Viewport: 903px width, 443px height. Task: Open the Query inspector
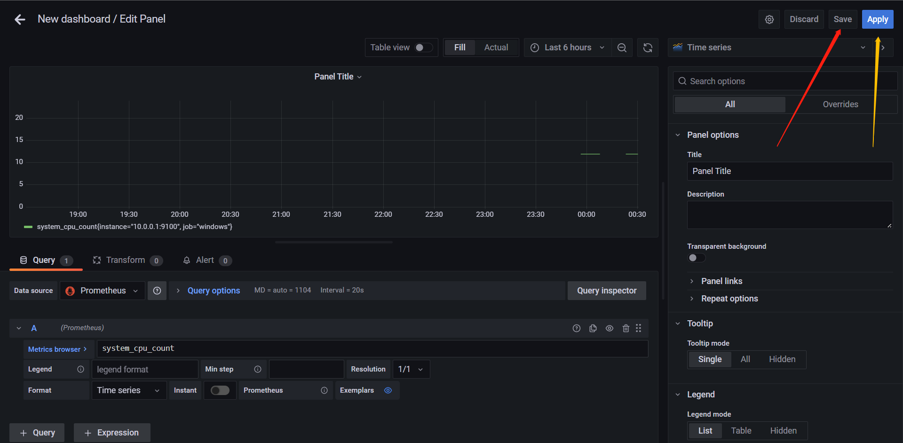click(607, 291)
